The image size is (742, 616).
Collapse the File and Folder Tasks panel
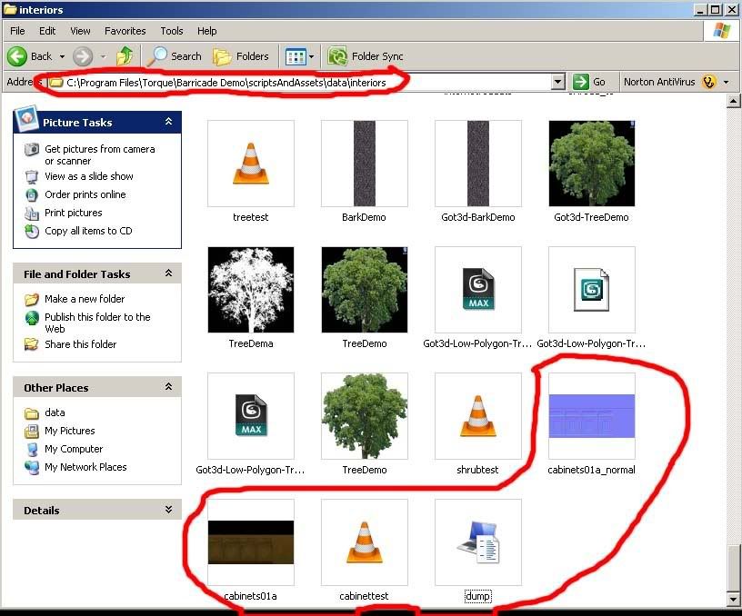coord(168,273)
